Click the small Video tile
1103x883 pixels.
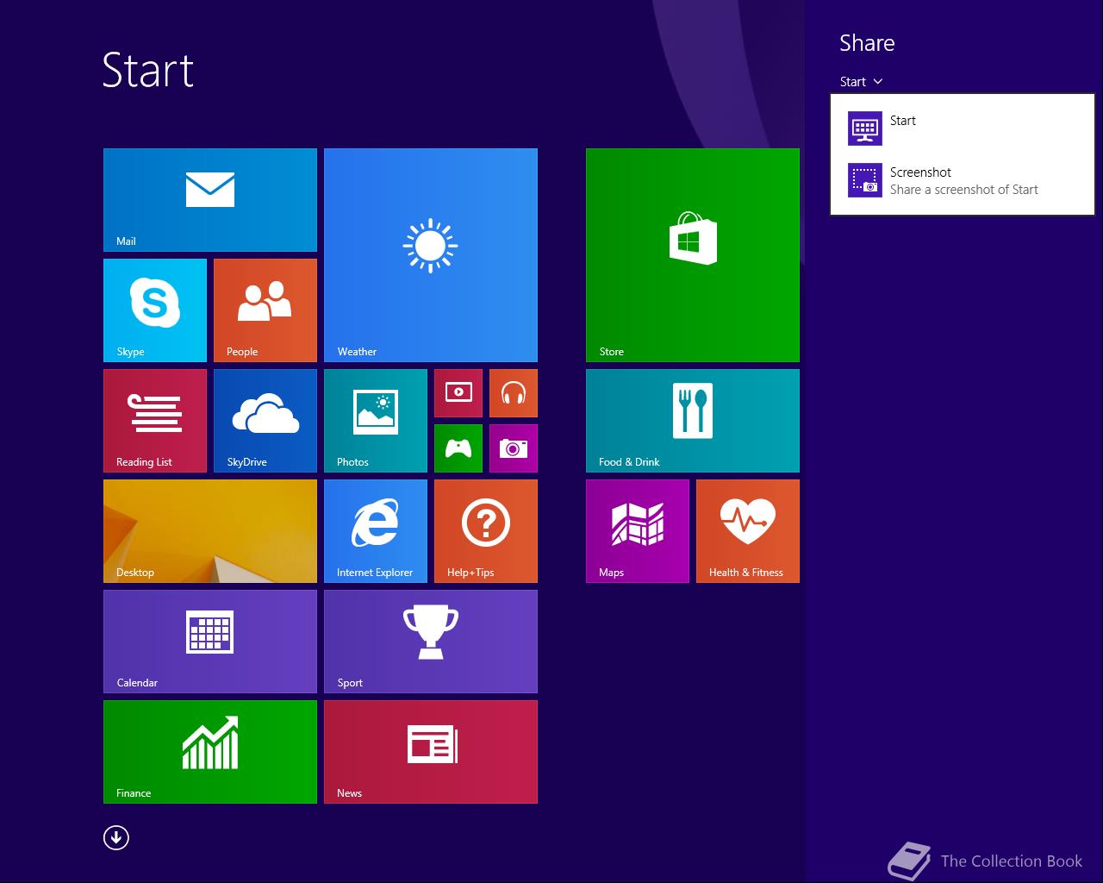tap(458, 393)
